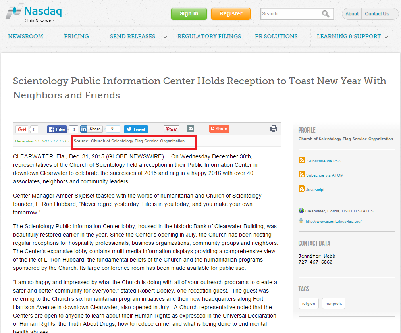Image resolution: width=401 pixels, height=333 pixels.
Task: Click the Google +1 share button
Action: 22,129
